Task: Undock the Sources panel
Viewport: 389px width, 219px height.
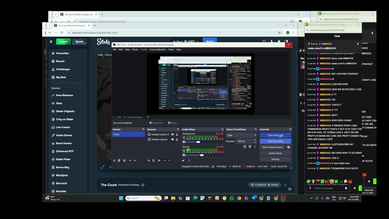Action: [178, 129]
